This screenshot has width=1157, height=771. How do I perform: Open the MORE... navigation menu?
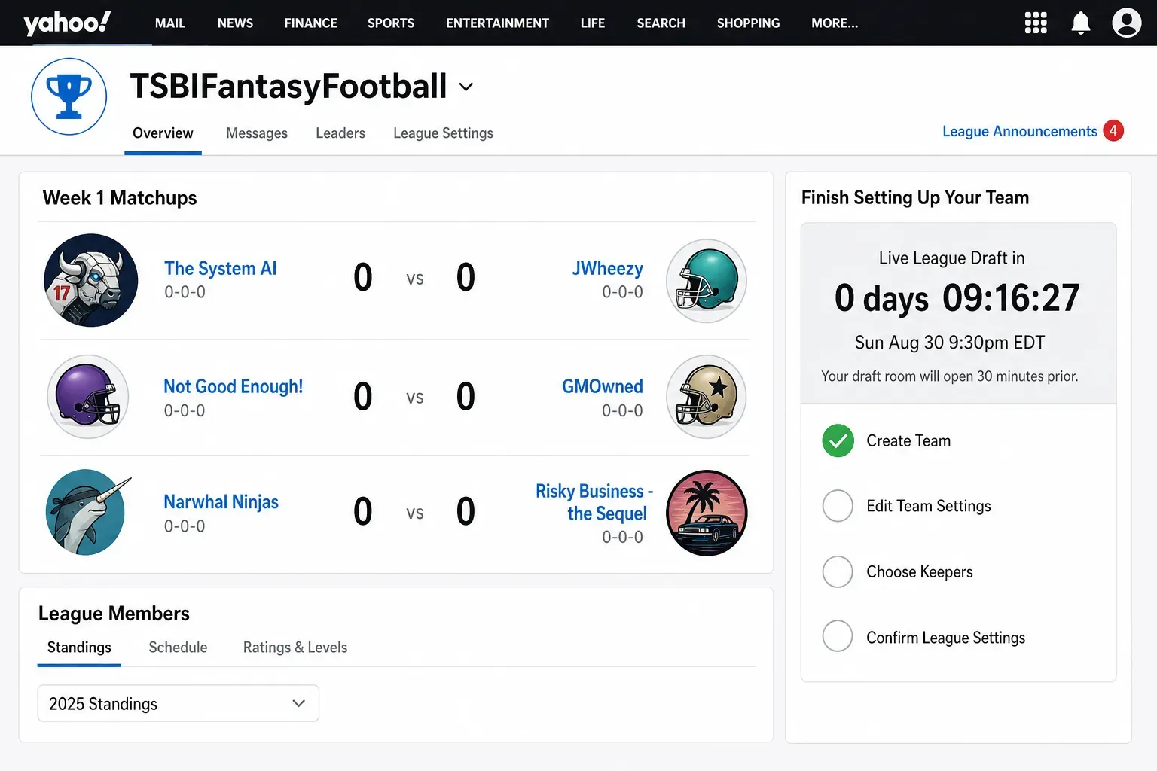click(835, 23)
